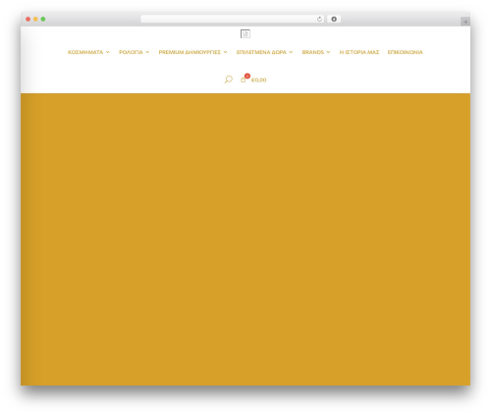Expand the chevron next to ΚΟΣΜΗΜΑΤΑ
The height and width of the screenshot is (415, 491).
[107, 52]
